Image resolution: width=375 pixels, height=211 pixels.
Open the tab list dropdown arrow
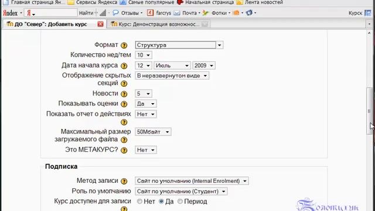coord(369,24)
